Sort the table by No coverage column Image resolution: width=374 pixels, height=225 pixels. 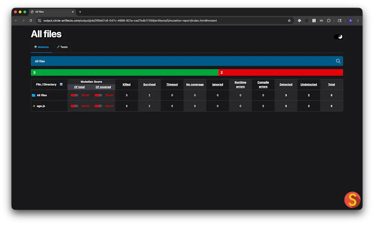pos(195,84)
